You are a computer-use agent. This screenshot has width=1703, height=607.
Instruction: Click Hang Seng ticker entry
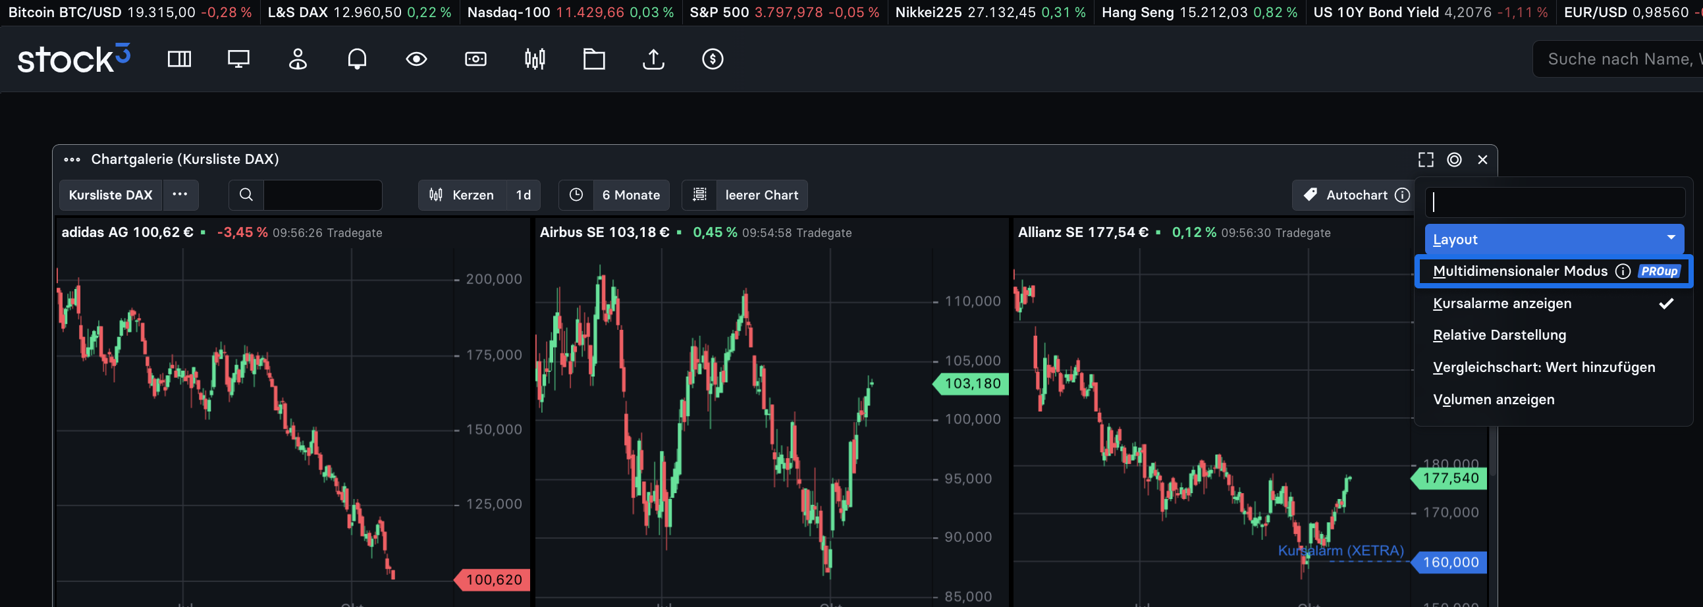1199,13
